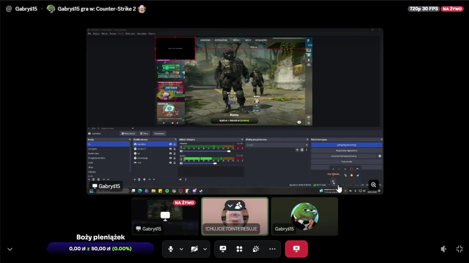Click the 'Gabryś15 gra w: Counter-Strike 2' activity text

(97, 9)
